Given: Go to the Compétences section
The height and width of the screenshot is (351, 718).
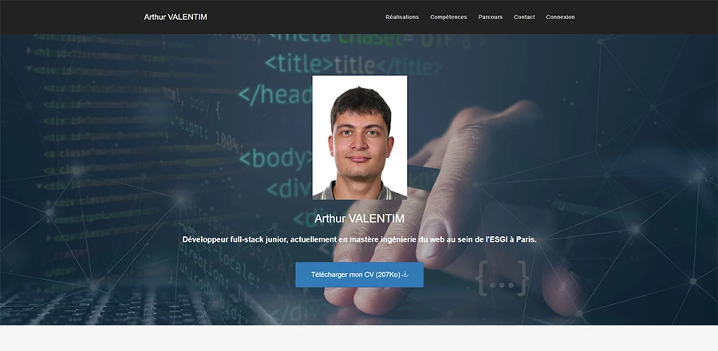Looking at the screenshot, I should tap(448, 17).
